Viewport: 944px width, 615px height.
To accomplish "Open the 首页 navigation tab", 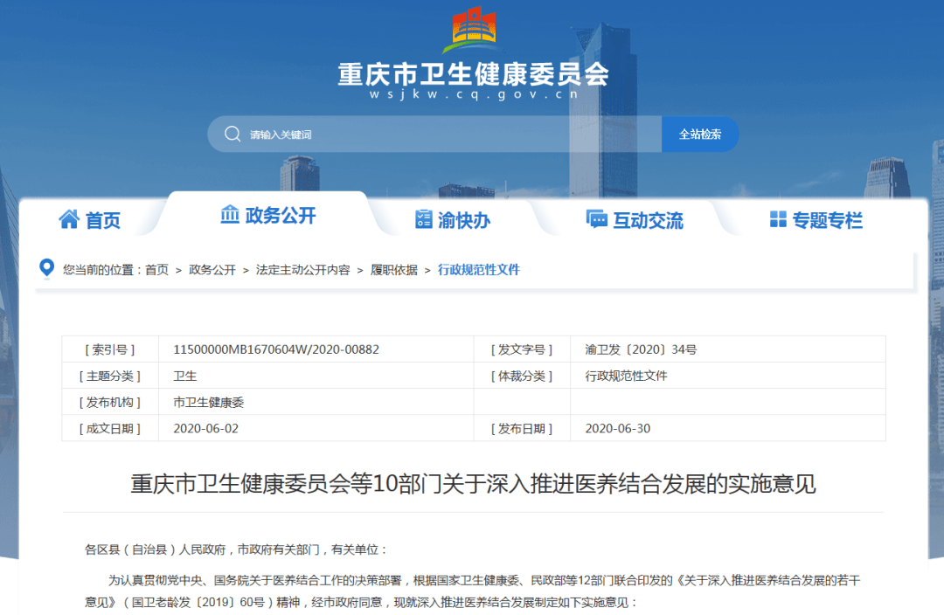I will coord(90,219).
